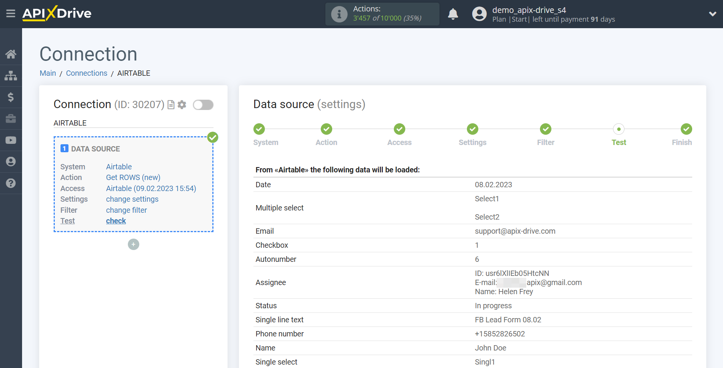Open the Airtable system link
723x368 pixels.
[119, 167]
